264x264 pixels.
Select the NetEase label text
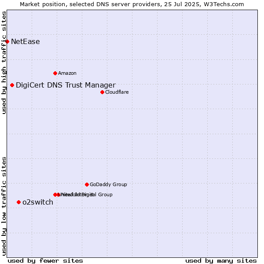point(26,42)
